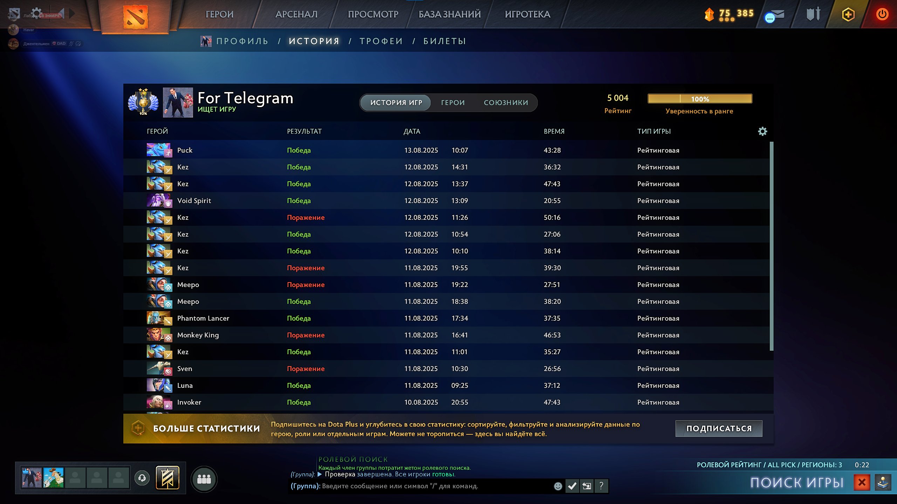Click the Подписаться button
This screenshot has width=897, height=504.
point(719,428)
